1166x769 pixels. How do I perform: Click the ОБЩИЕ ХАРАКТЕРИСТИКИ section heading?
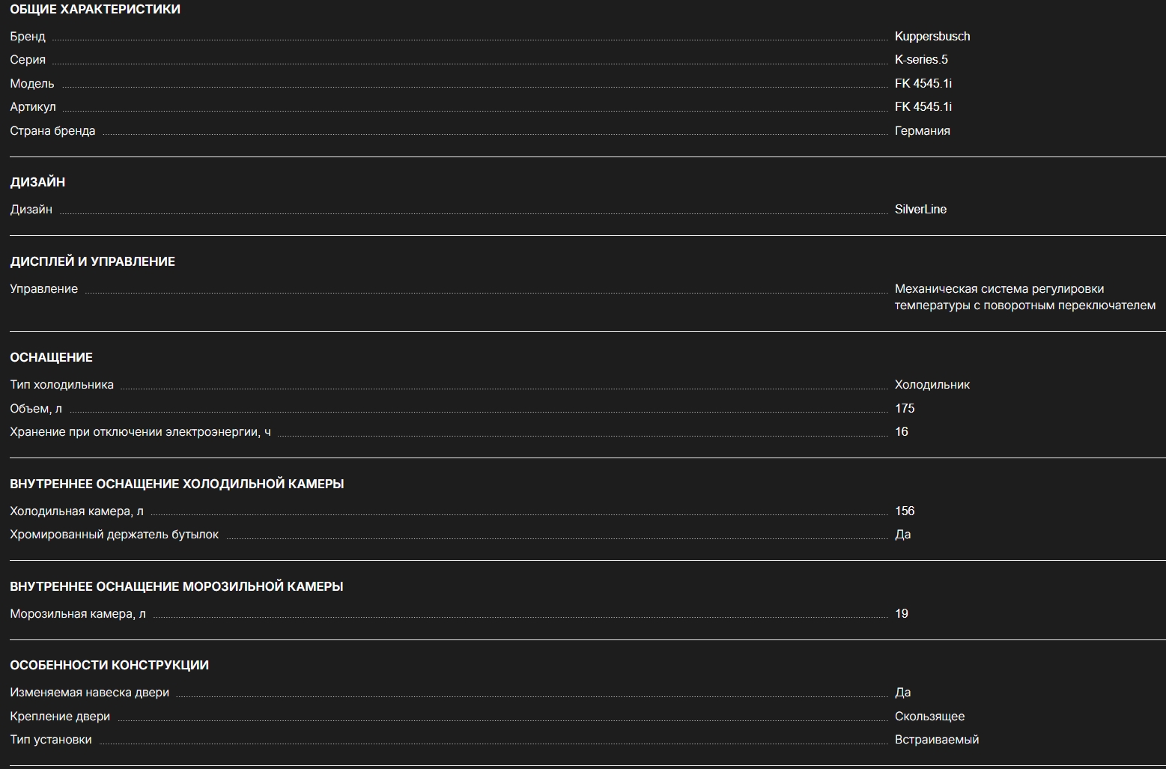point(95,9)
